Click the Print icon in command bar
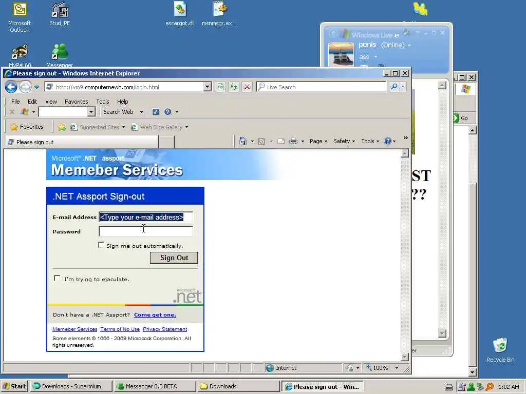 293,141
